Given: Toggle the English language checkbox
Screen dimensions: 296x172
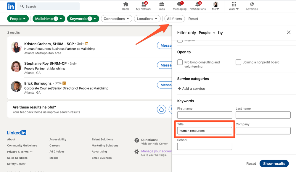Looking at the screenshot, I should point(180,40).
